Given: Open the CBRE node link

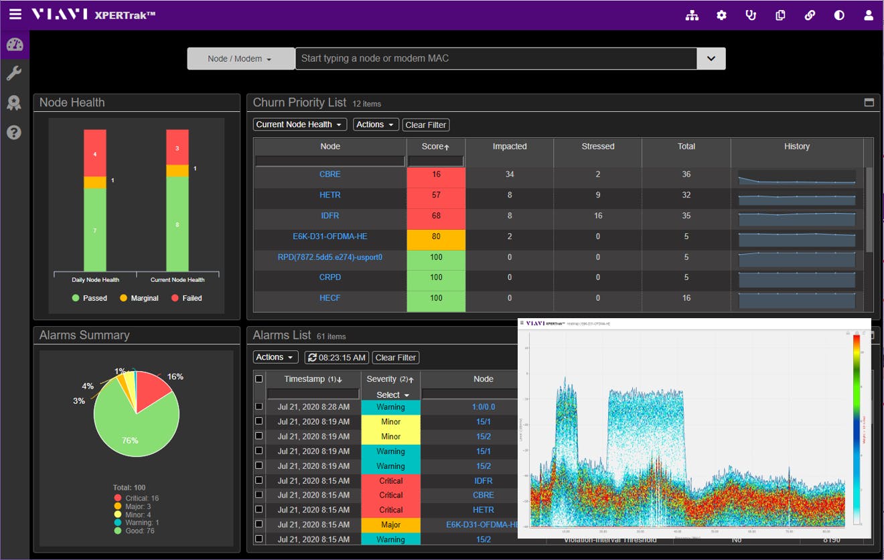Looking at the screenshot, I should coord(329,174).
